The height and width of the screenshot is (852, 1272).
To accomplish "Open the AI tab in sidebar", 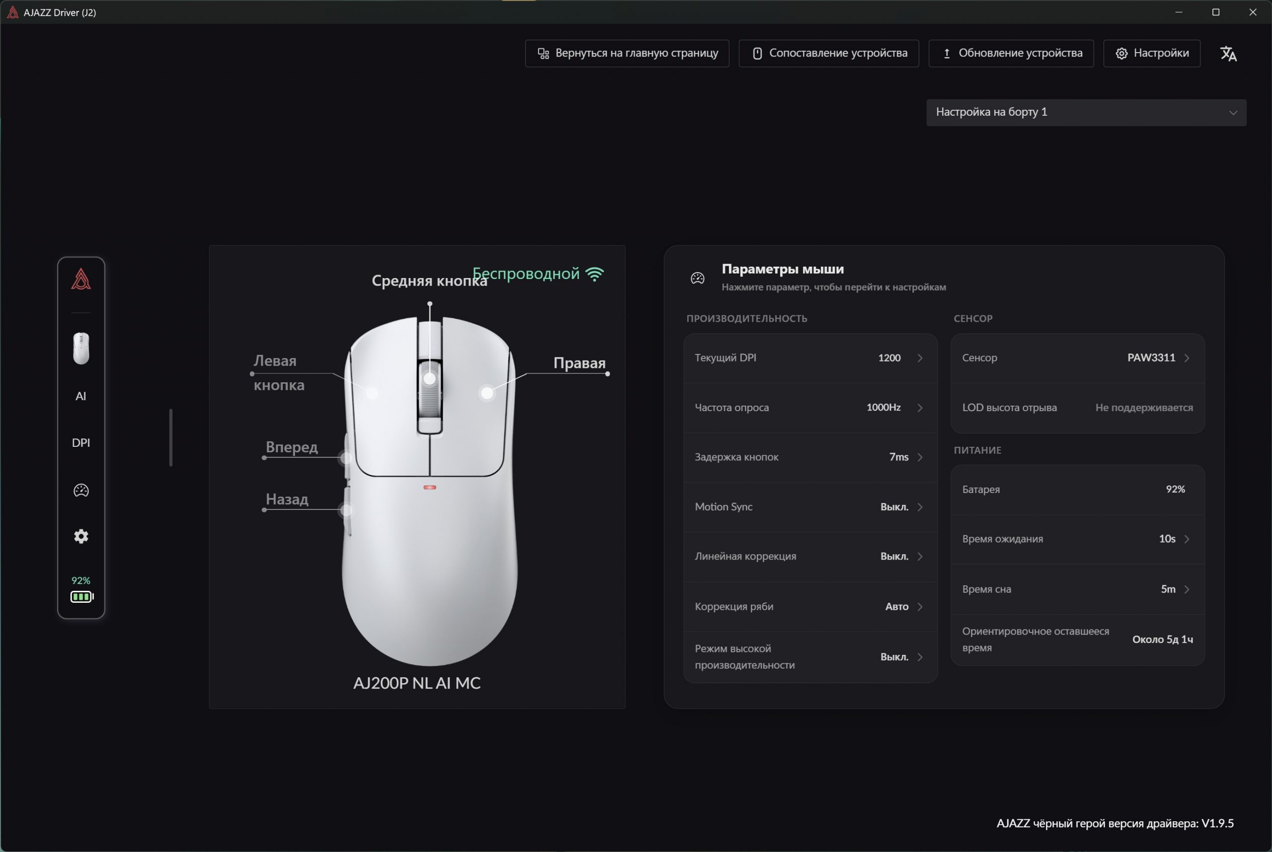I will point(81,396).
